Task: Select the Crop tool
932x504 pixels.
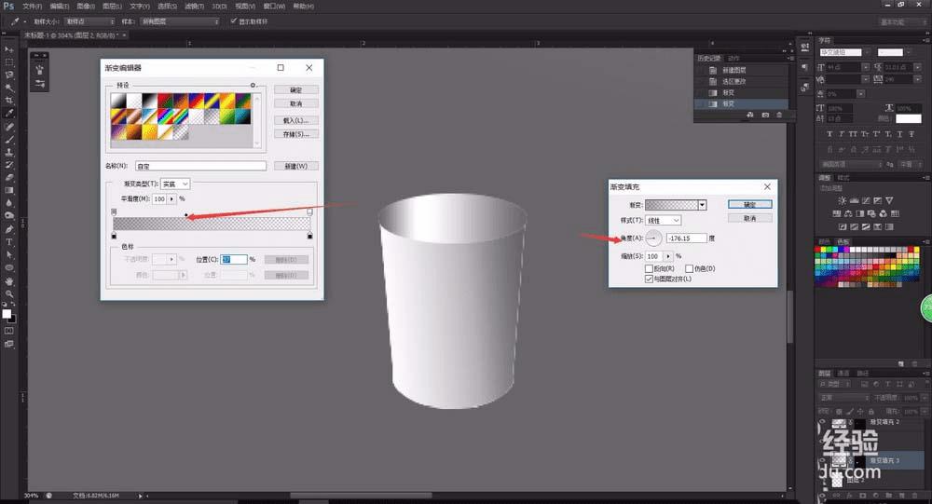Action: [x=9, y=100]
